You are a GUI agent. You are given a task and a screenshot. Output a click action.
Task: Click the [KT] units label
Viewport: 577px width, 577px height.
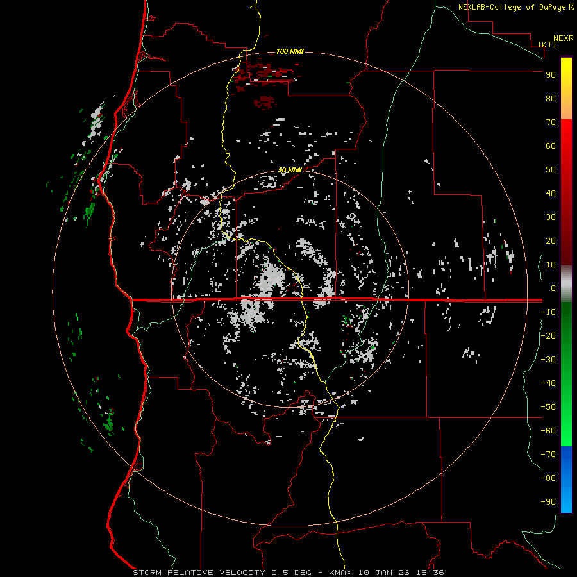coord(548,44)
